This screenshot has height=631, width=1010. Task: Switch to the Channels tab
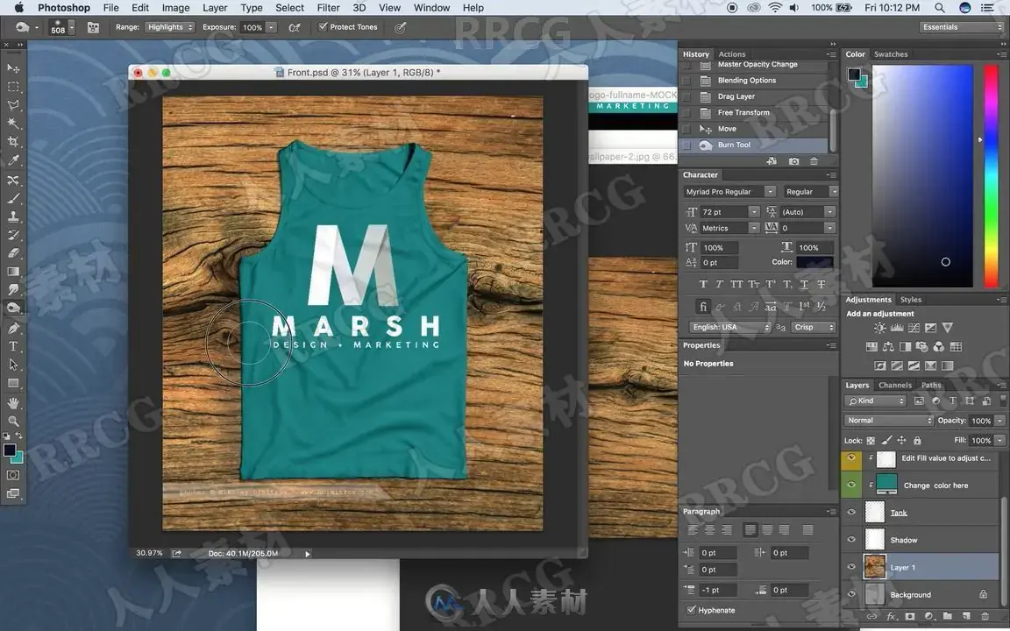(894, 385)
